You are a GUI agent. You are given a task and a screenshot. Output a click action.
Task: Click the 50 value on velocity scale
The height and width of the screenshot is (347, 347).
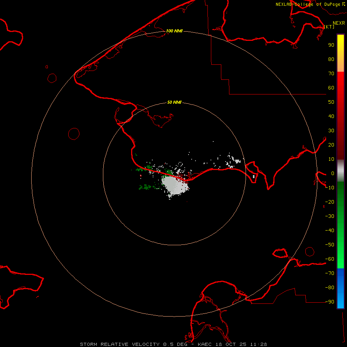click(x=331, y=102)
